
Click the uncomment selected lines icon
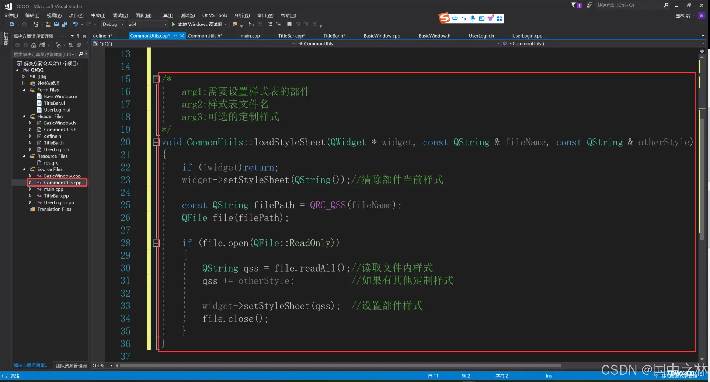click(x=278, y=24)
